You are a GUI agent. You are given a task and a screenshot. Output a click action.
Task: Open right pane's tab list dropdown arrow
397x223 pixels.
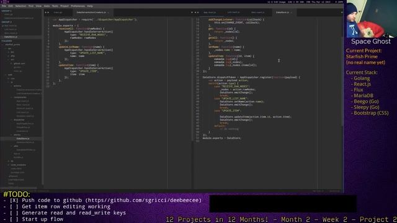pos(342,12)
